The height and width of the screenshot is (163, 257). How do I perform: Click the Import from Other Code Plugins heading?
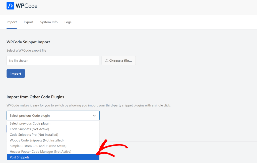click(x=35, y=97)
